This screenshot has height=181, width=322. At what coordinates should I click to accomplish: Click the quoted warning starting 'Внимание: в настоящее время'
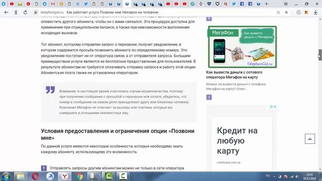coord(124,102)
